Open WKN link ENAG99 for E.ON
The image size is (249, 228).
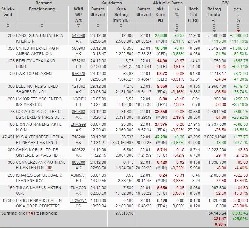coord(78,124)
